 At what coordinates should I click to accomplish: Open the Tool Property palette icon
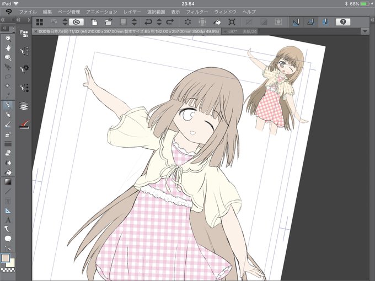(24, 69)
